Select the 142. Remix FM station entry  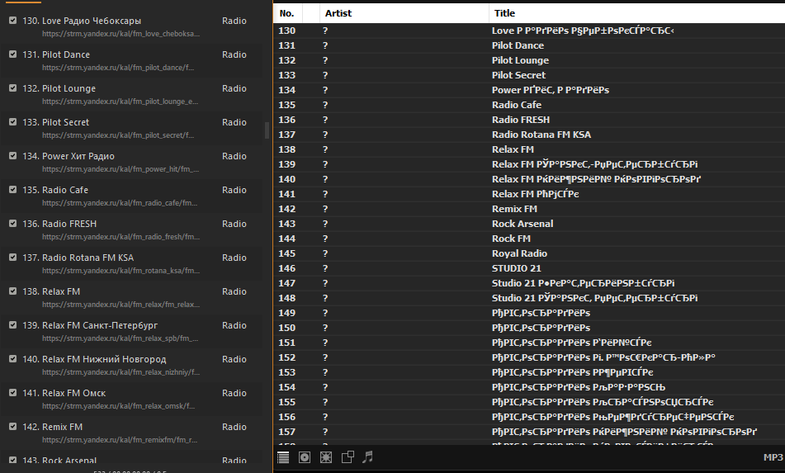coord(131,433)
